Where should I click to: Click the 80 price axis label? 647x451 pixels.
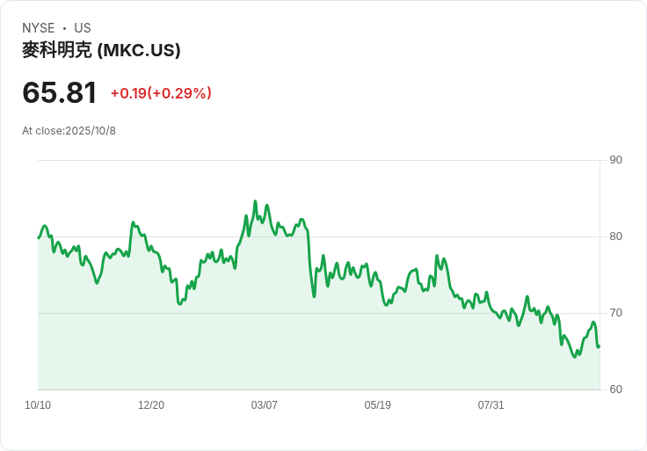[x=615, y=236]
